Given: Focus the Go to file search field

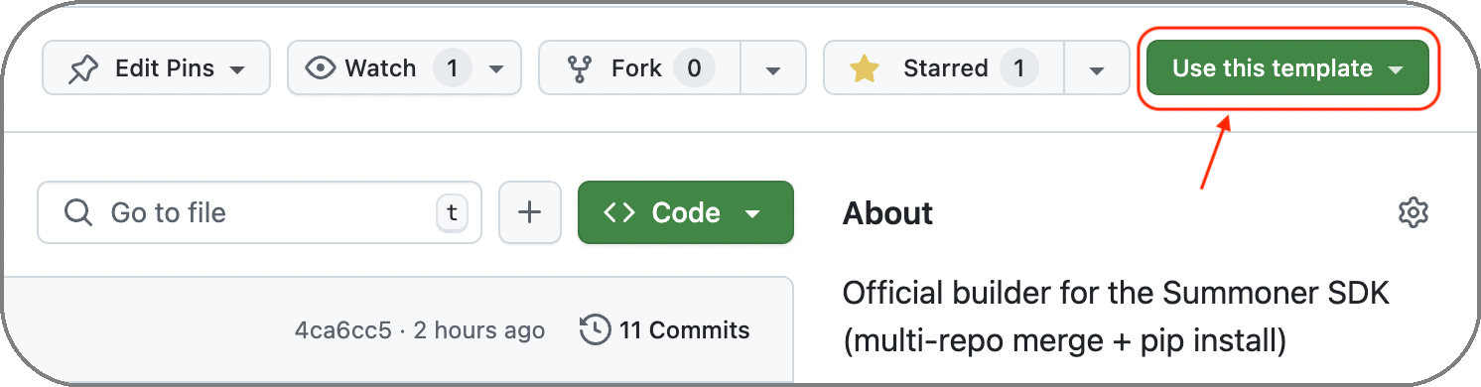Looking at the screenshot, I should pyautogui.click(x=259, y=212).
